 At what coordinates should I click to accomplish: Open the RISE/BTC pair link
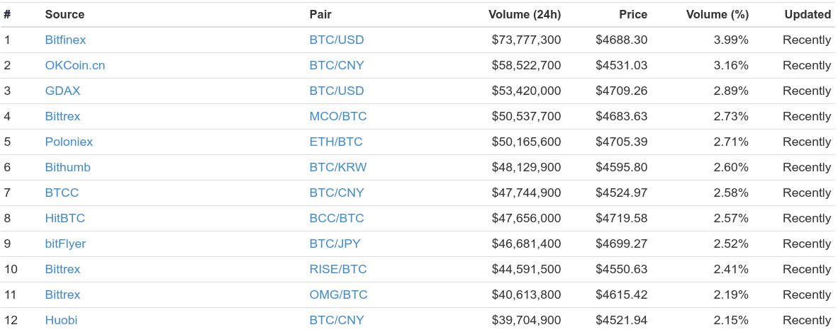coord(338,269)
